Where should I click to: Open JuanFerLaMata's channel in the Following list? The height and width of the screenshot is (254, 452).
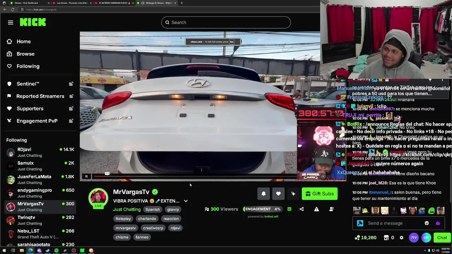tap(40, 180)
